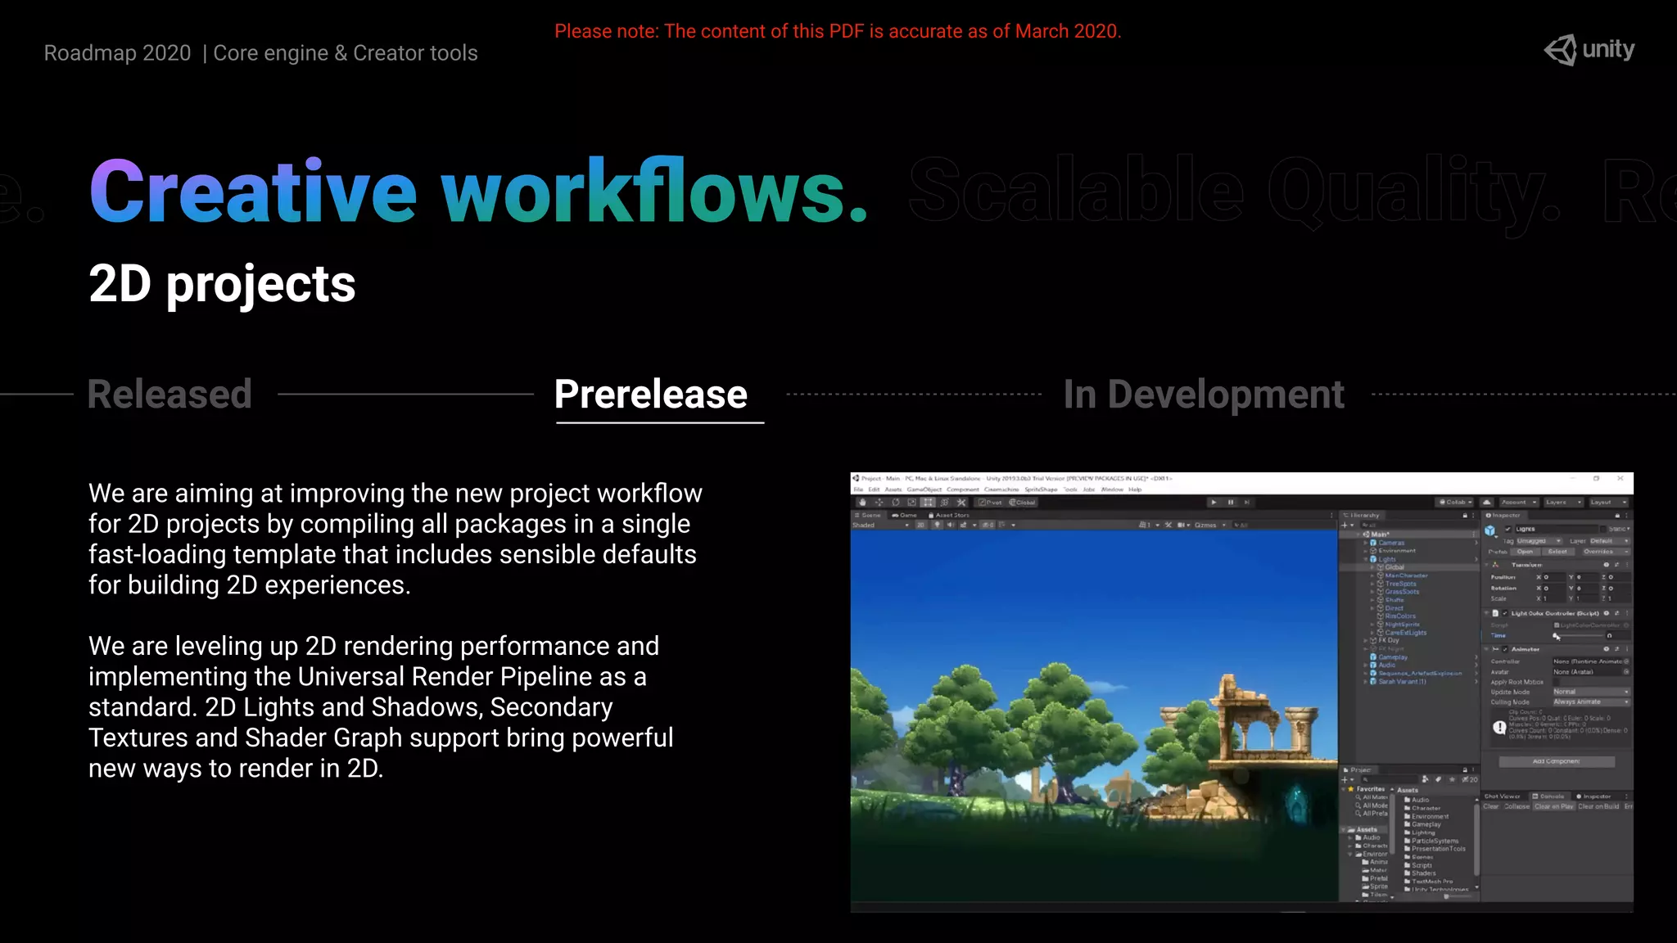The width and height of the screenshot is (1677, 943).
Task: Toggle the Lights object active checkbox
Action: (1507, 529)
